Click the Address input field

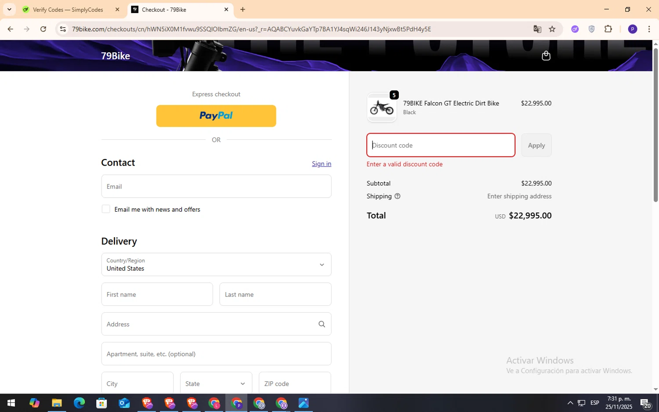click(216, 324)
